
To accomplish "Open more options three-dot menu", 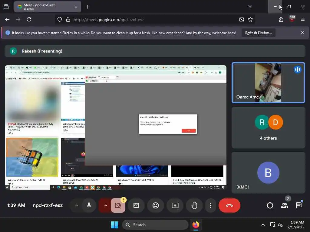I will pos(211,205).
